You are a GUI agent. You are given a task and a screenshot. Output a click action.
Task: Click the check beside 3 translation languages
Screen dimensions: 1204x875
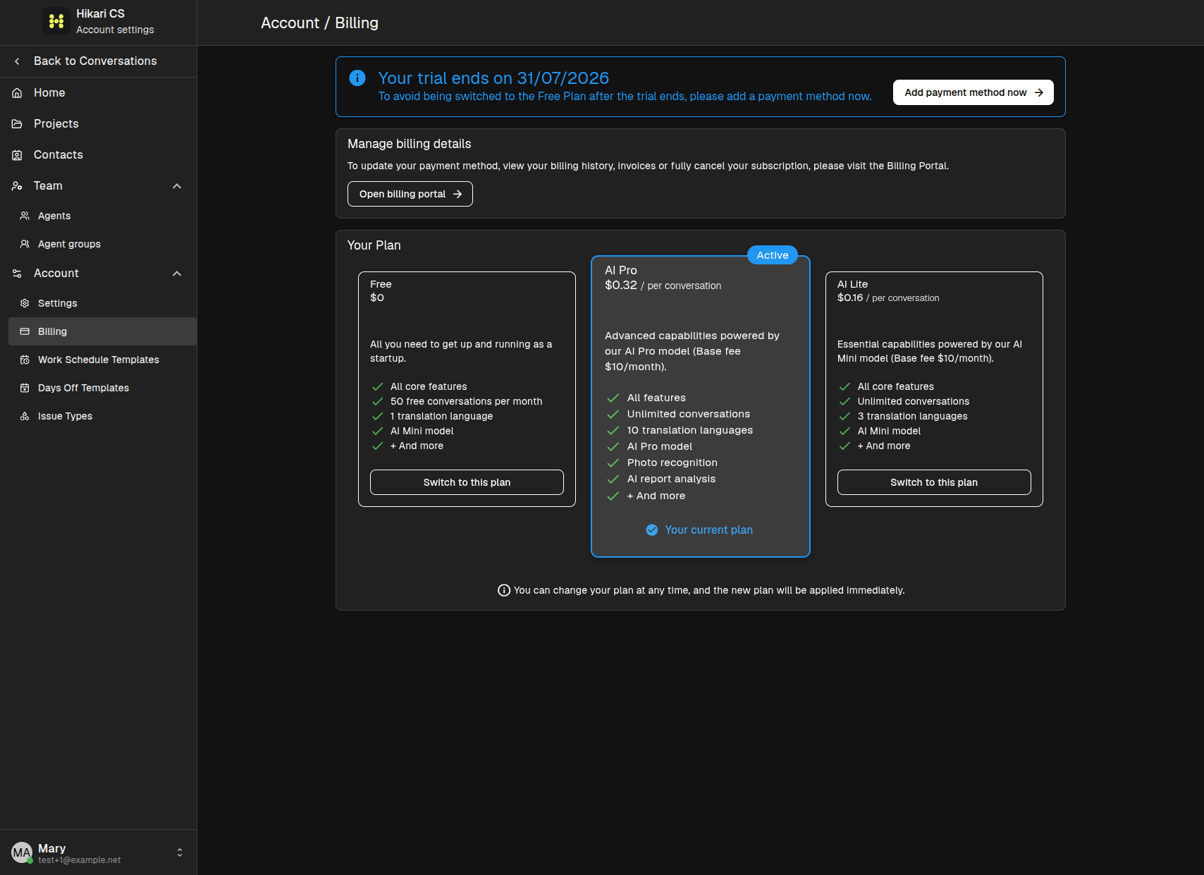pos(844,416)
